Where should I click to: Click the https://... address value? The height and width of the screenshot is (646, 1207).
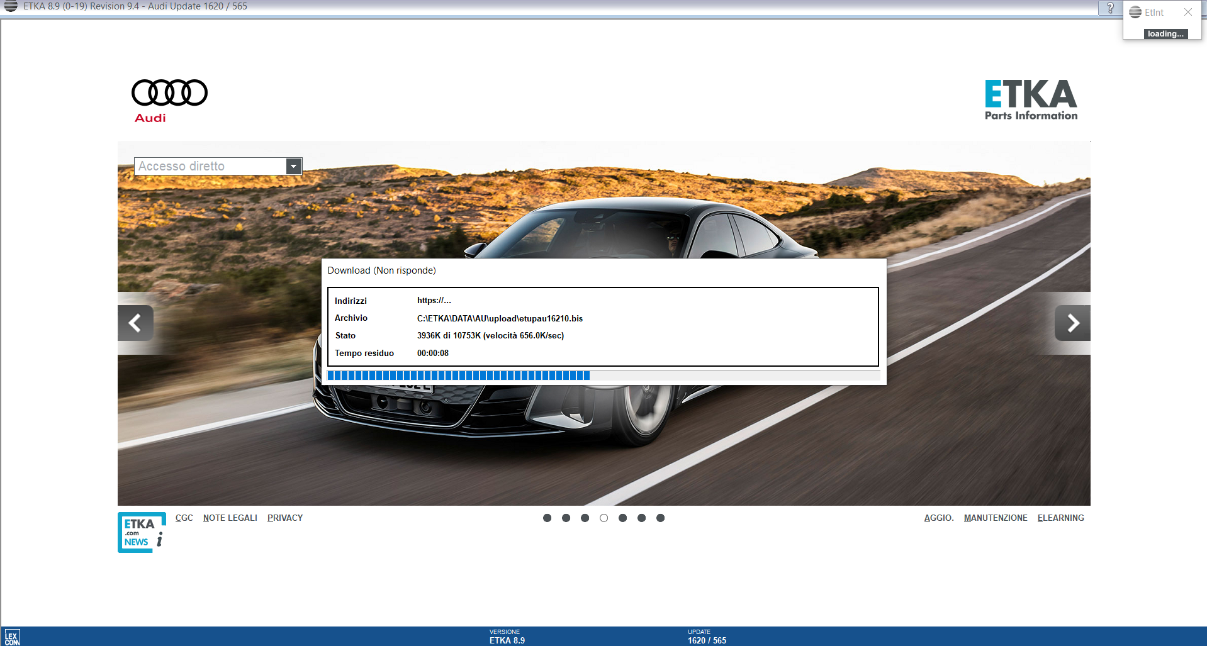[x=434, y=301]
